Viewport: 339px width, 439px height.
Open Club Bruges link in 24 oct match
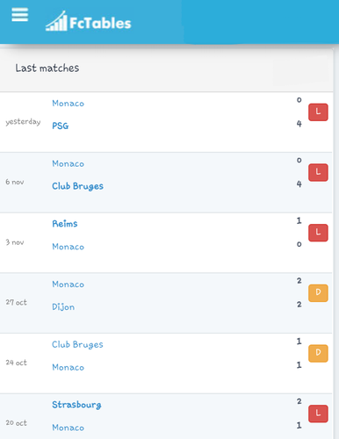[x=77, y=344]
